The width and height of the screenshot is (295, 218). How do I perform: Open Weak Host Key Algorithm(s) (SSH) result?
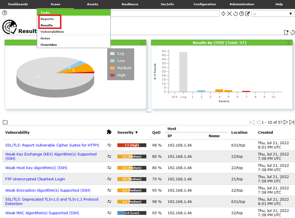[x=36, y=168]
